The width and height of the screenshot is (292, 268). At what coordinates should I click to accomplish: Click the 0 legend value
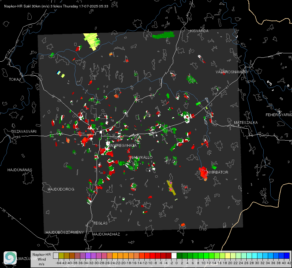tap(177, 263)
